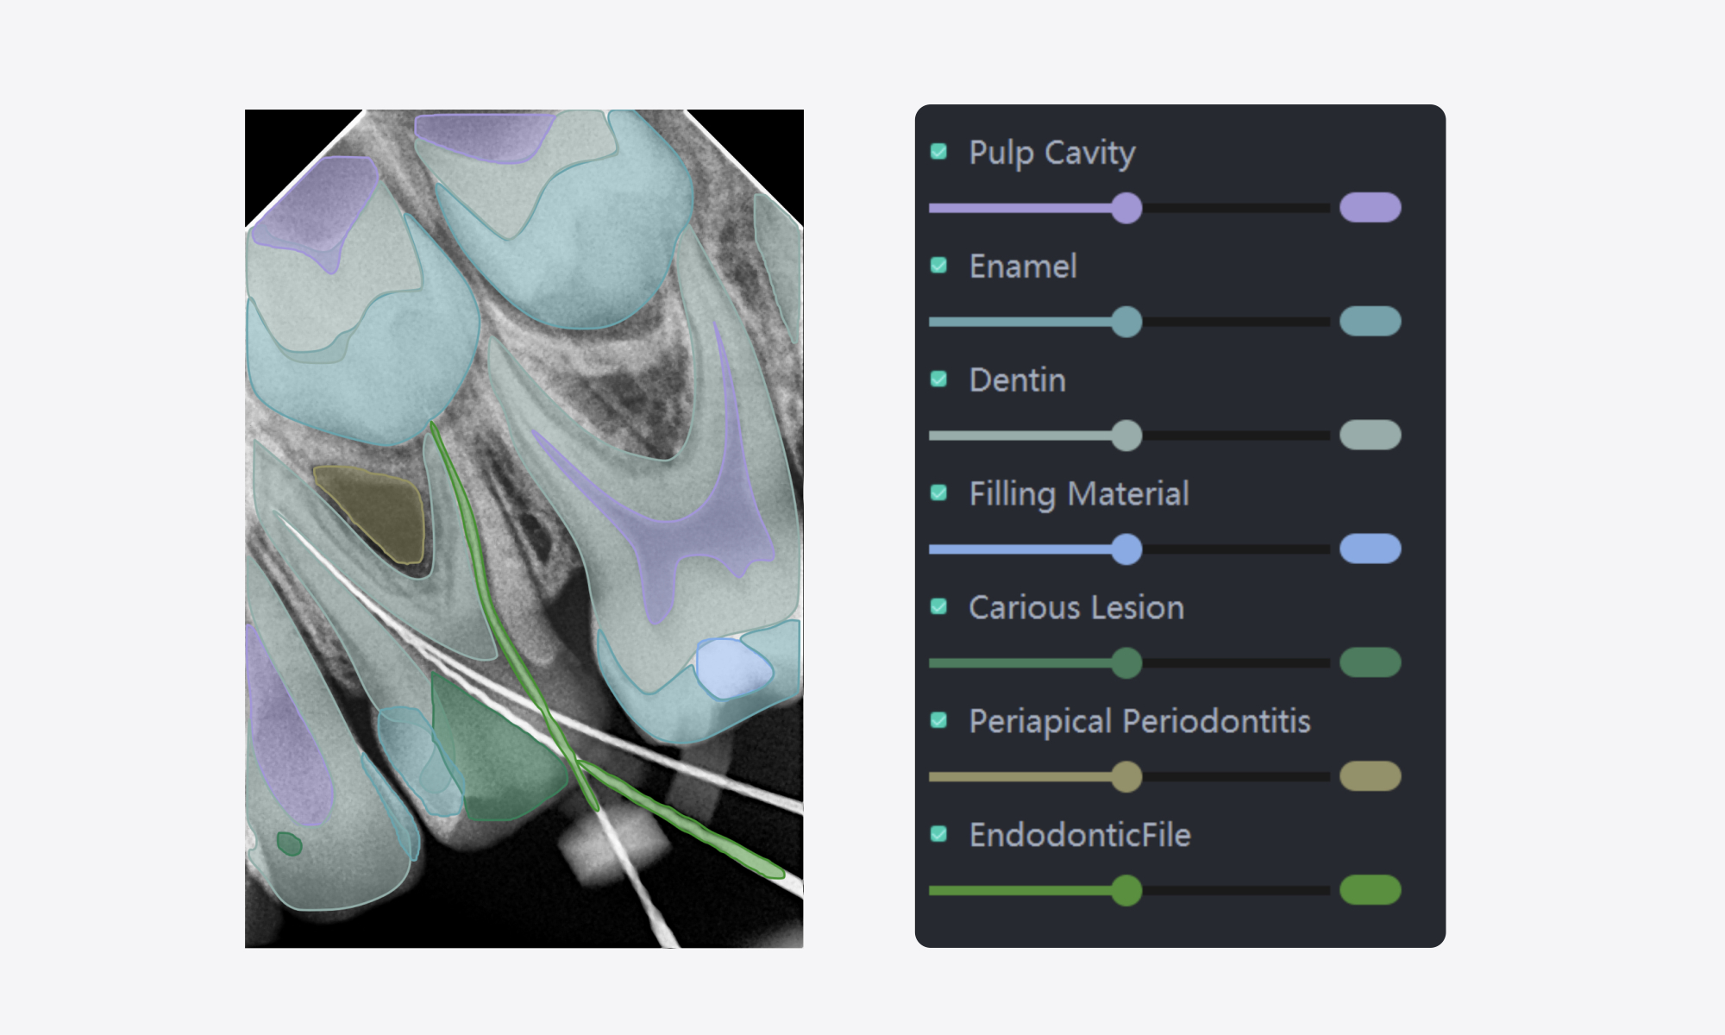This screenshot has height=1035, width=1725.
Task: Click the blue Filling Material color swatch
Action: tap(1370, 549)
